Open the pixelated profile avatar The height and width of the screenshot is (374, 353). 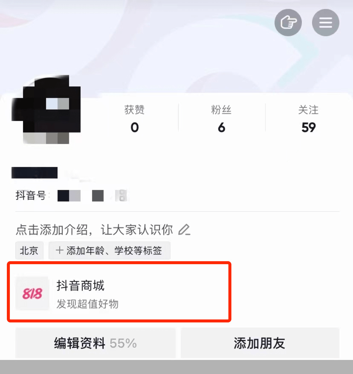click(x=46, y=109)
